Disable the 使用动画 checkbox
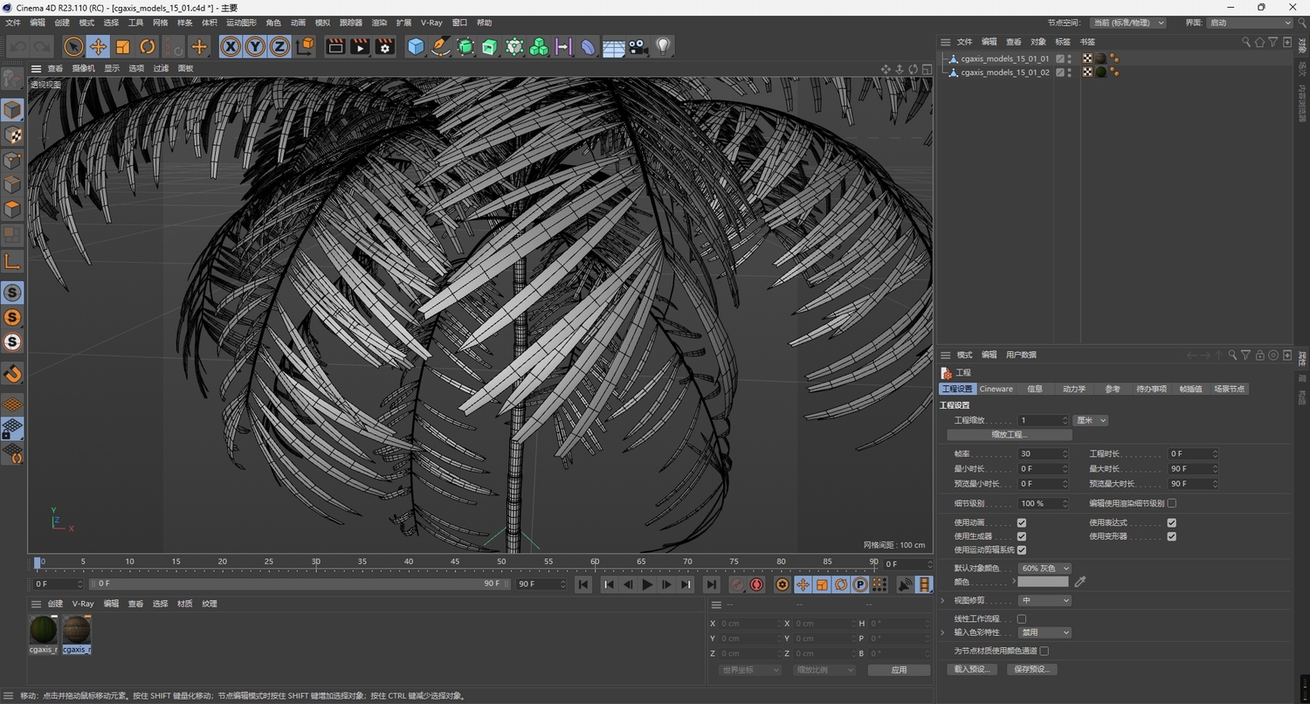This screenshot has width=1310, height=704. [1022, 522]
